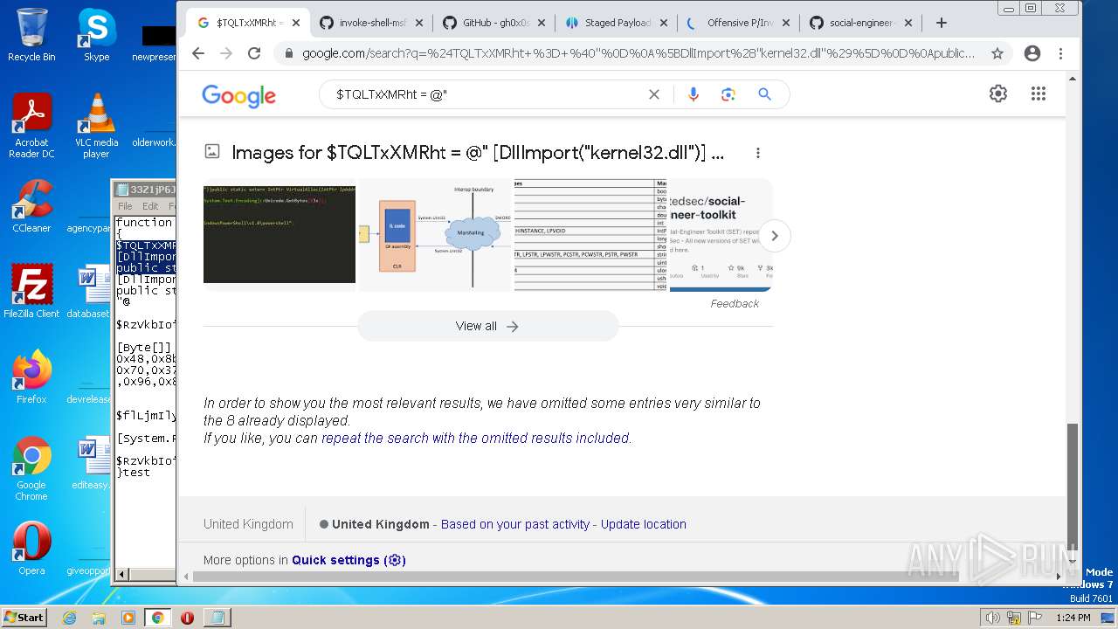Viewport: 1118px width, 629px height.
Task: Click the Opera taskbar button
Action: pyautogui.click(x=187, y=618)
